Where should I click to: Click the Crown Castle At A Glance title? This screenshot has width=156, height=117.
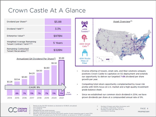click(47, 10)
